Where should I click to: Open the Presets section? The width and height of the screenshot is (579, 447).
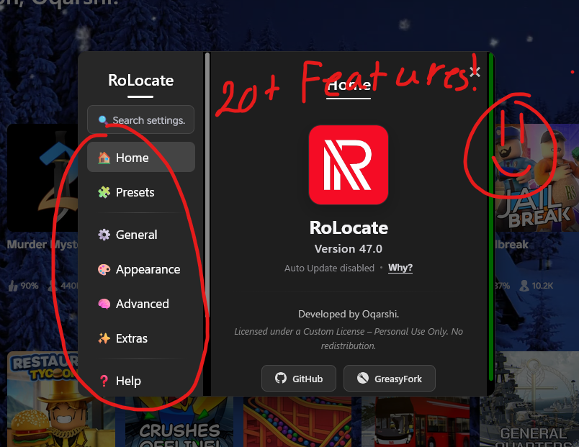point(140,192)
